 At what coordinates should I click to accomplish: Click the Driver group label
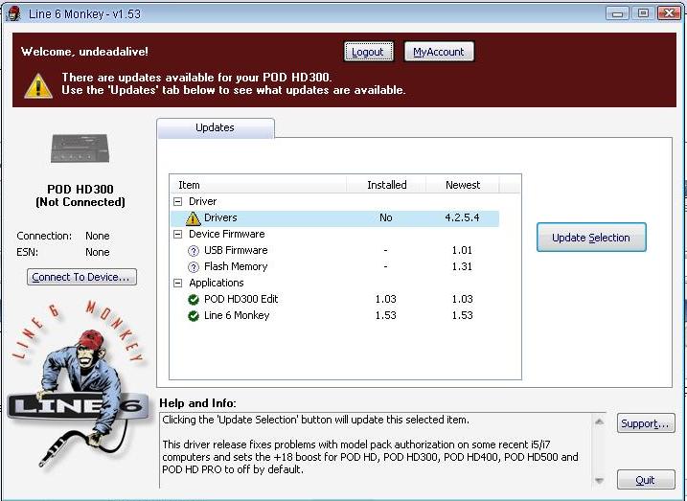click(x=202, y=201)
